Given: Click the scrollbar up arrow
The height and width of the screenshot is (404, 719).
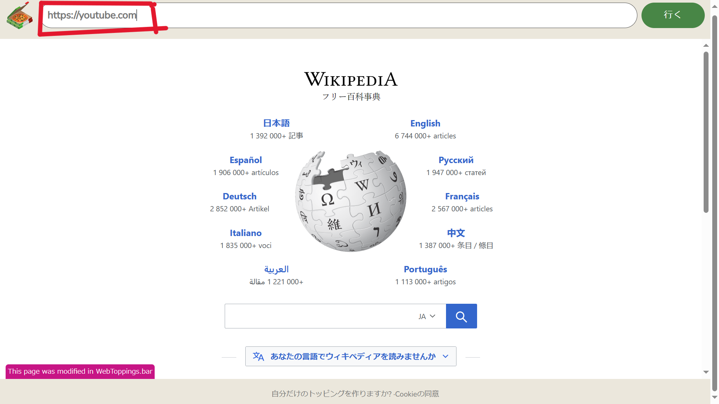Looking at the screenshot, I should [x=706, y=45].
